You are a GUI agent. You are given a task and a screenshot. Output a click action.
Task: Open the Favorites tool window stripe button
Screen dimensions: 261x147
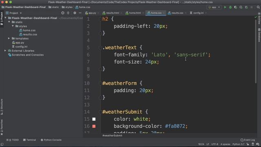tap(2, 127)
